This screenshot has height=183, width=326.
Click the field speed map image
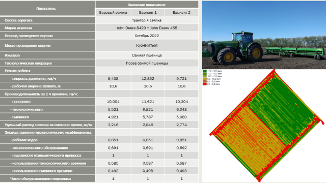pyautogui.click(x=267, y=126)
